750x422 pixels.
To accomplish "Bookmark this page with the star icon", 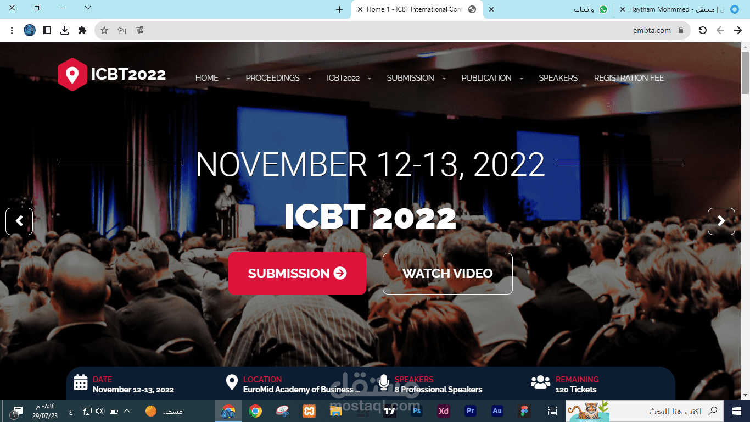I will [104, 30].
